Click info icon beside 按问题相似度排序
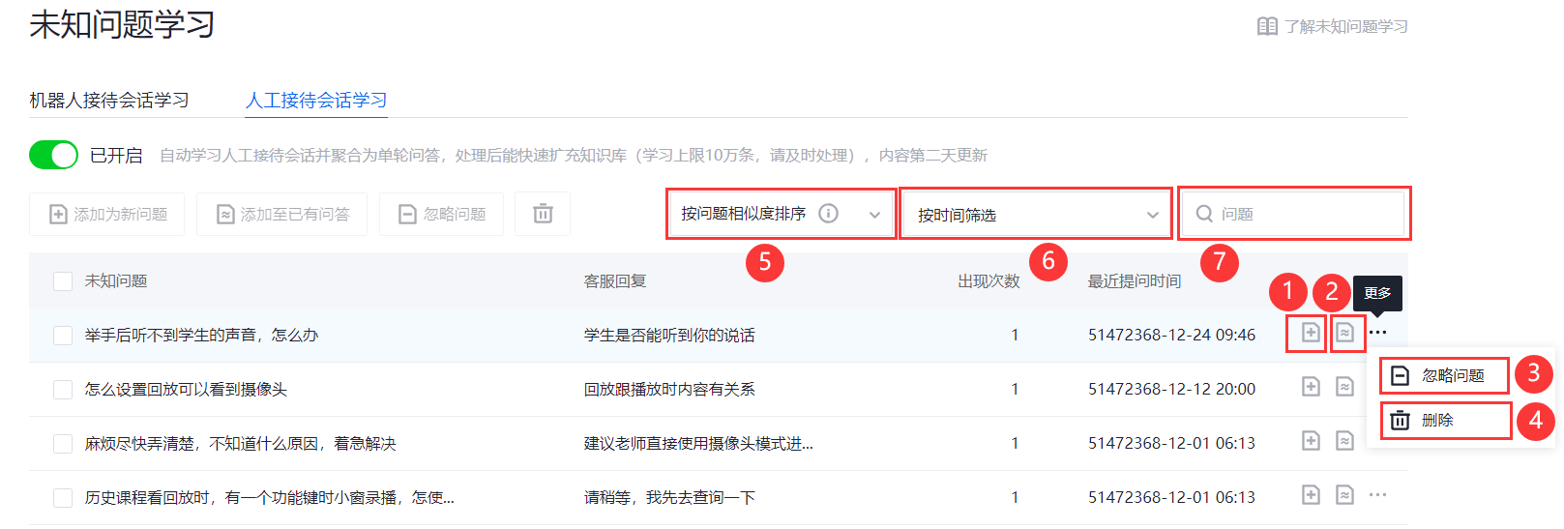Image resolution: width=1564 pixels, height=529 pixels. pos(828,214)
